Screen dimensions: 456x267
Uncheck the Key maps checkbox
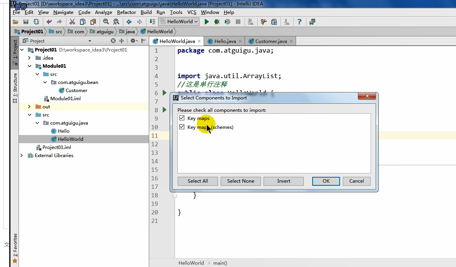pos(182,118)
